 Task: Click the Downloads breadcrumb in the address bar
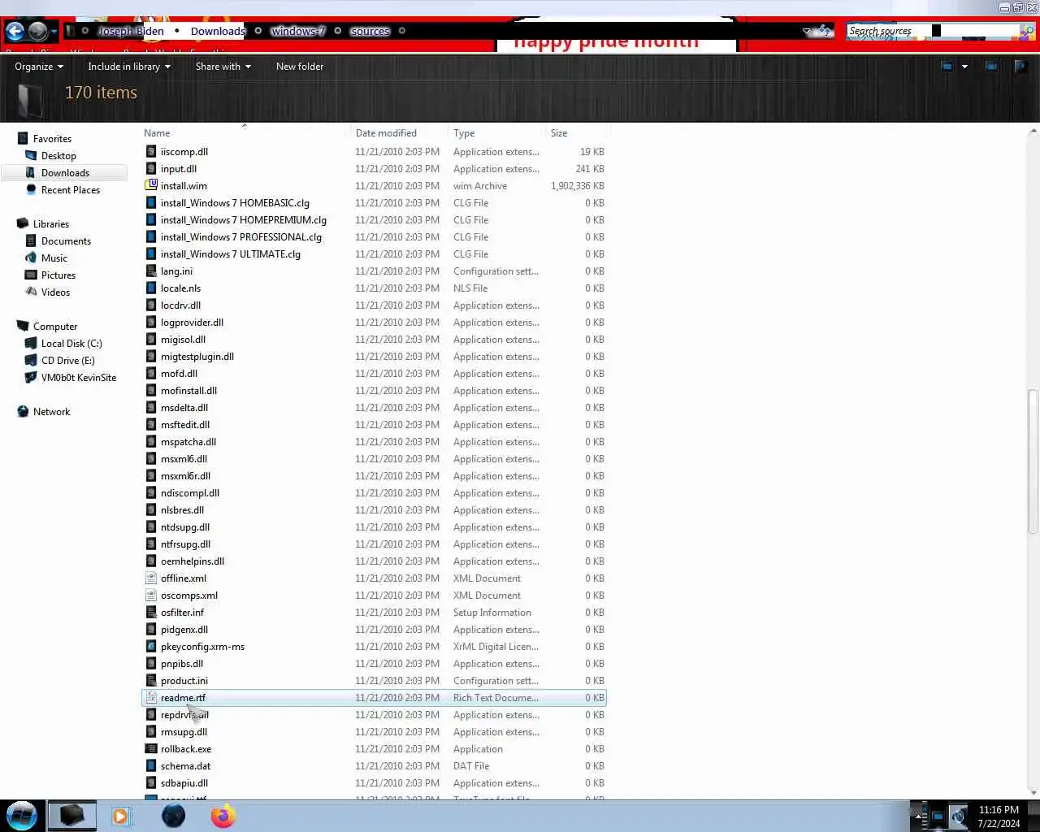click(x=218, y=31)
